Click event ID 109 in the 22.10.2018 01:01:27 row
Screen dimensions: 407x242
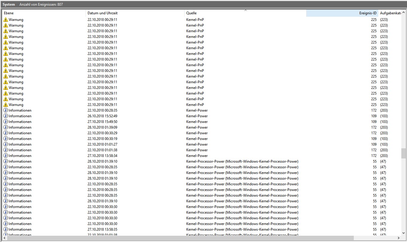[374, 144]
